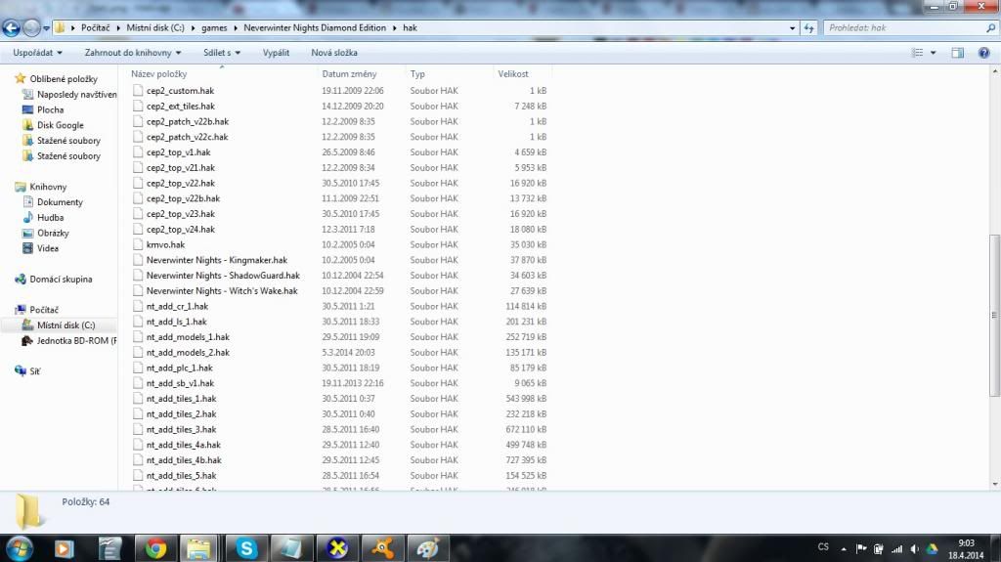Select Neverwinter Nights - ShadowGuard.hak
1001x562 pixels.
coord(223,276)
